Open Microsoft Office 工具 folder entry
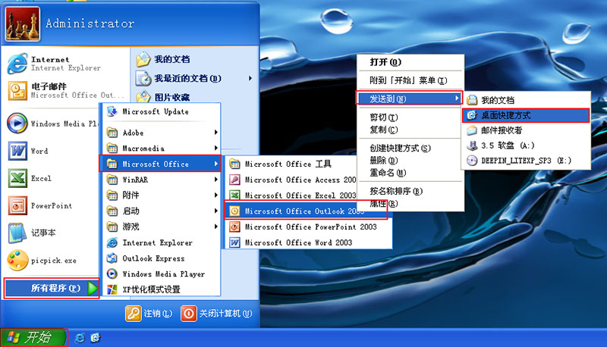This screenshot has height=347, width=607. 291,164
